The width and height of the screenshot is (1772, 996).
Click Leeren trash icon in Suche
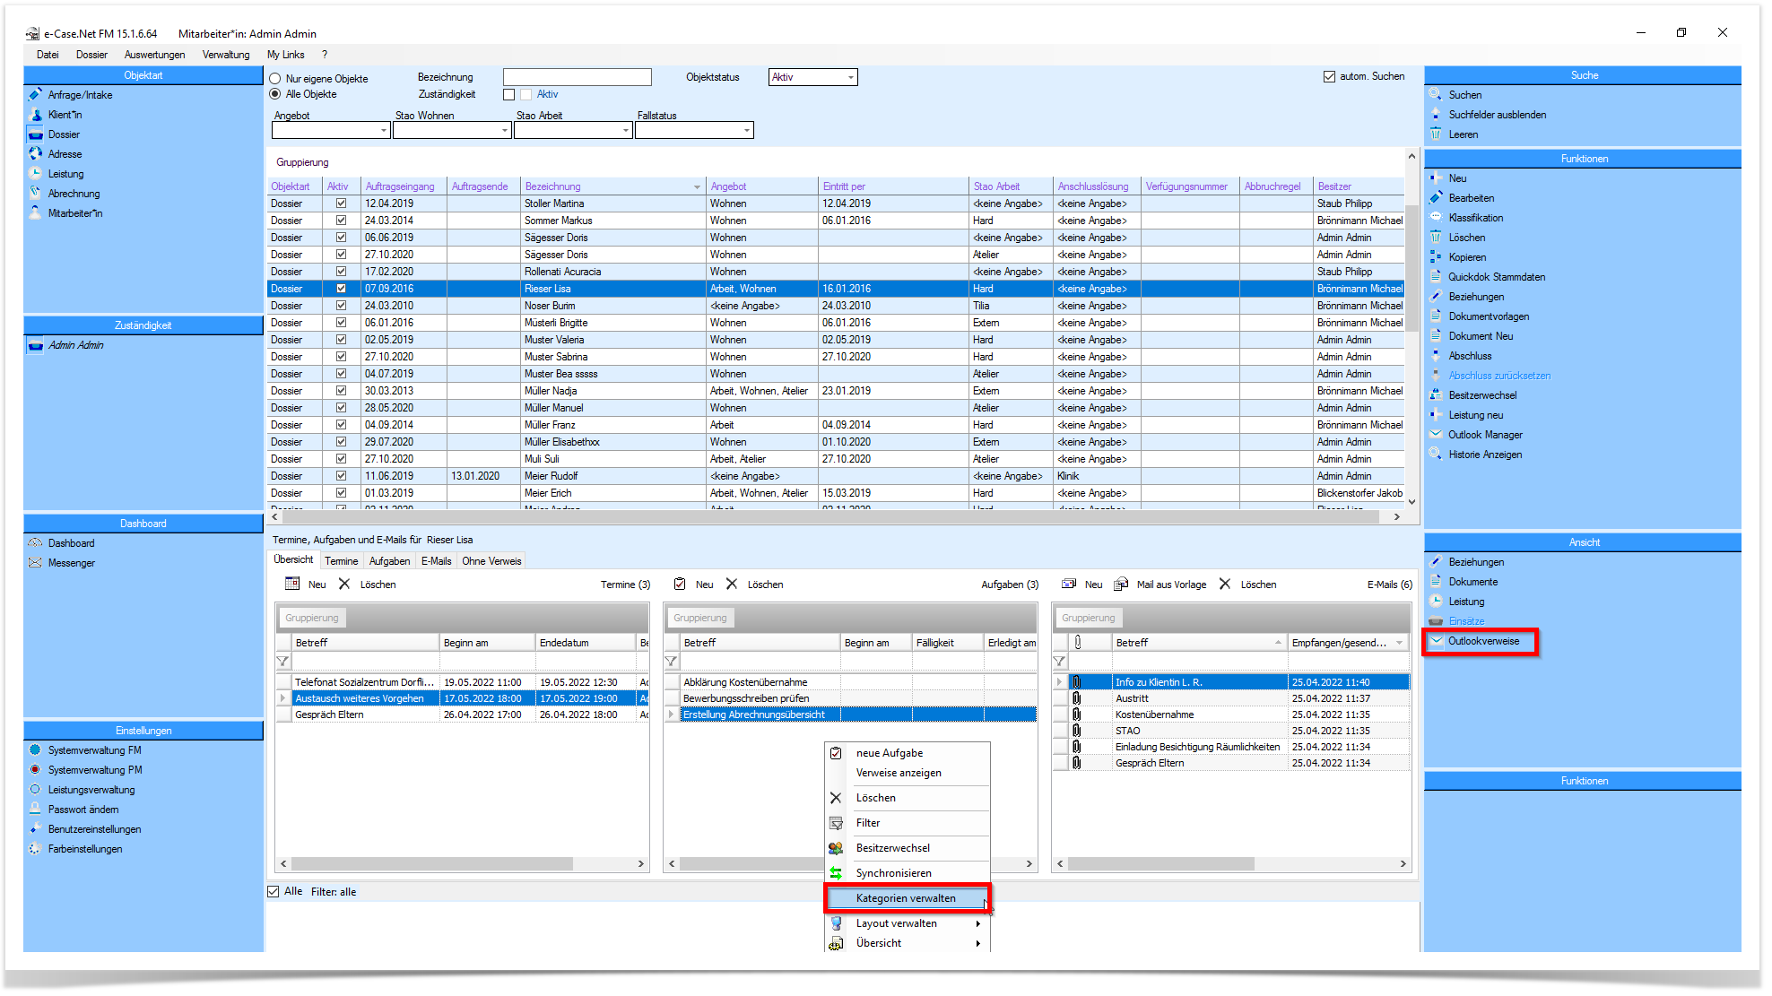[1436, 134]
